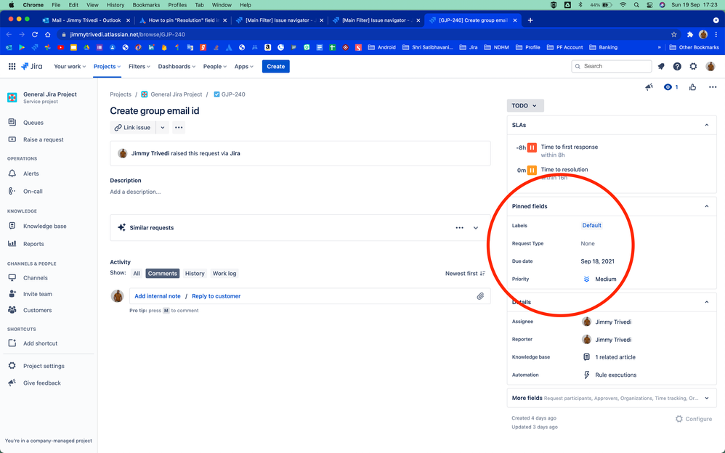The width and height of the screenshot is (725, 453).
Task: Switch to the Work log tab
Action: coord(224,274)
